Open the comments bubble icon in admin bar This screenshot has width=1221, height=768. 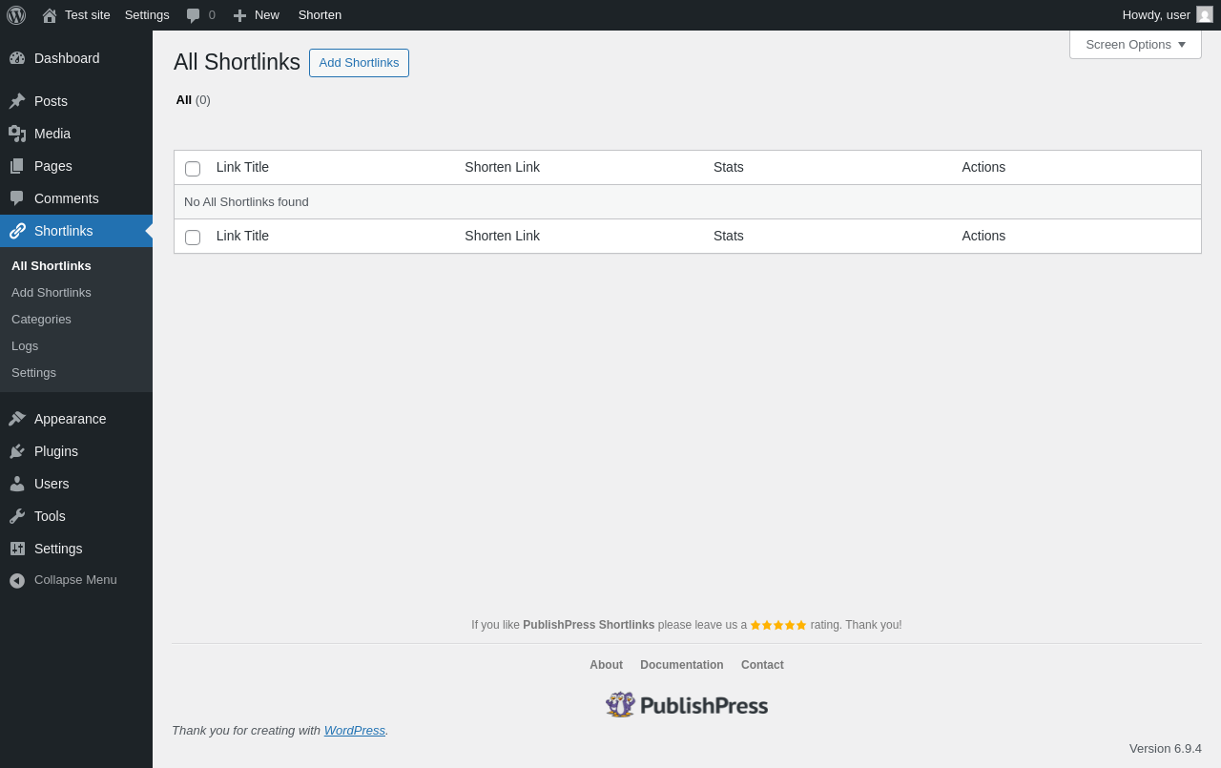click(x=194, y=15)
